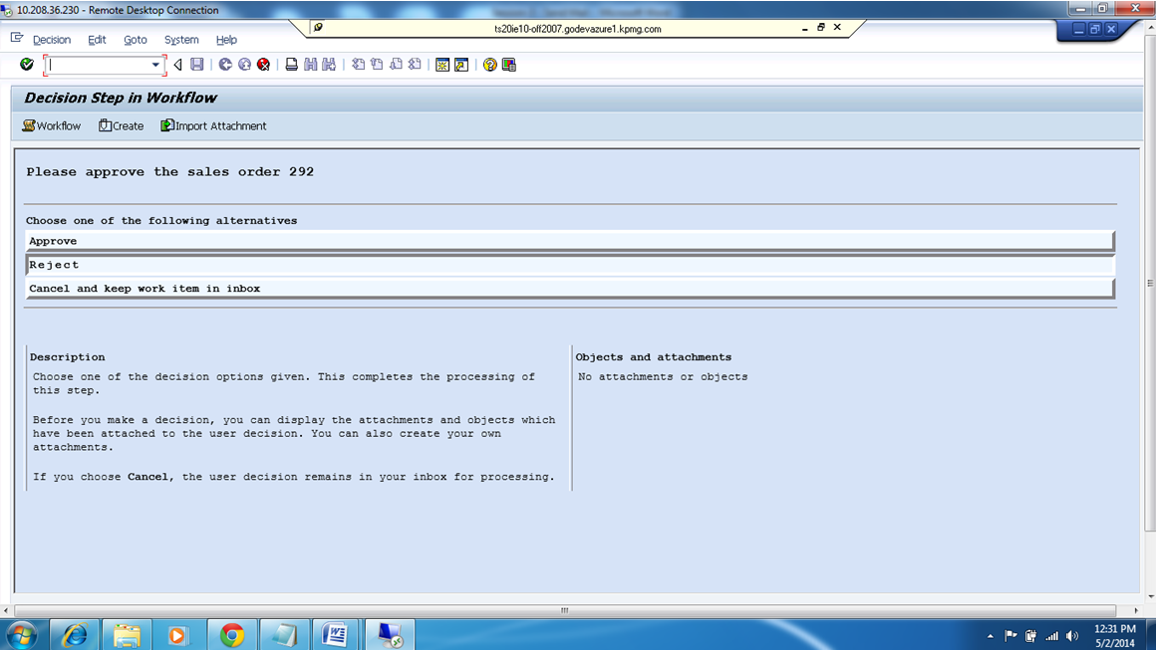This screenshot has width=1156, height=650.
Task: Open the Decision menu
Action: tap(51, 40)
